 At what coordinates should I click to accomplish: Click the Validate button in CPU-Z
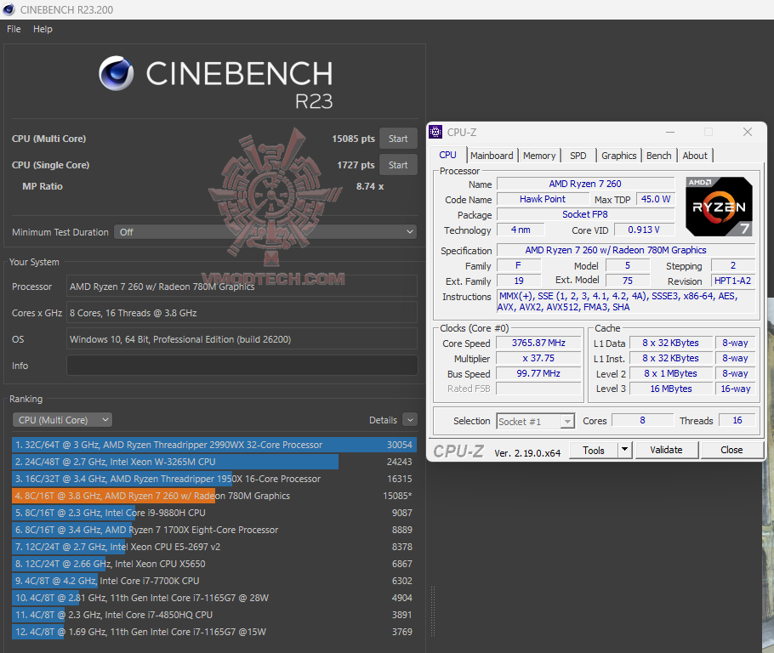pyautogui.click(x=666, y=450)
